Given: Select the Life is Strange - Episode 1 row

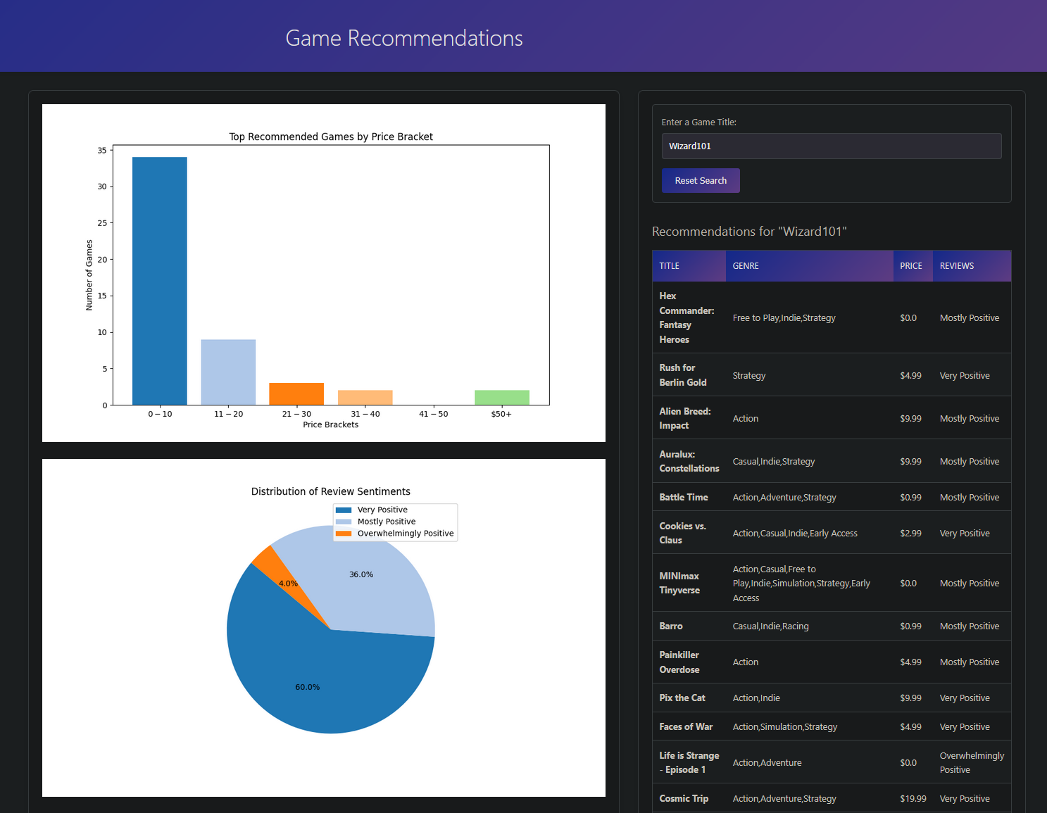Looking at the screenshot, I should pyautogui.click(x=831, y=762).
